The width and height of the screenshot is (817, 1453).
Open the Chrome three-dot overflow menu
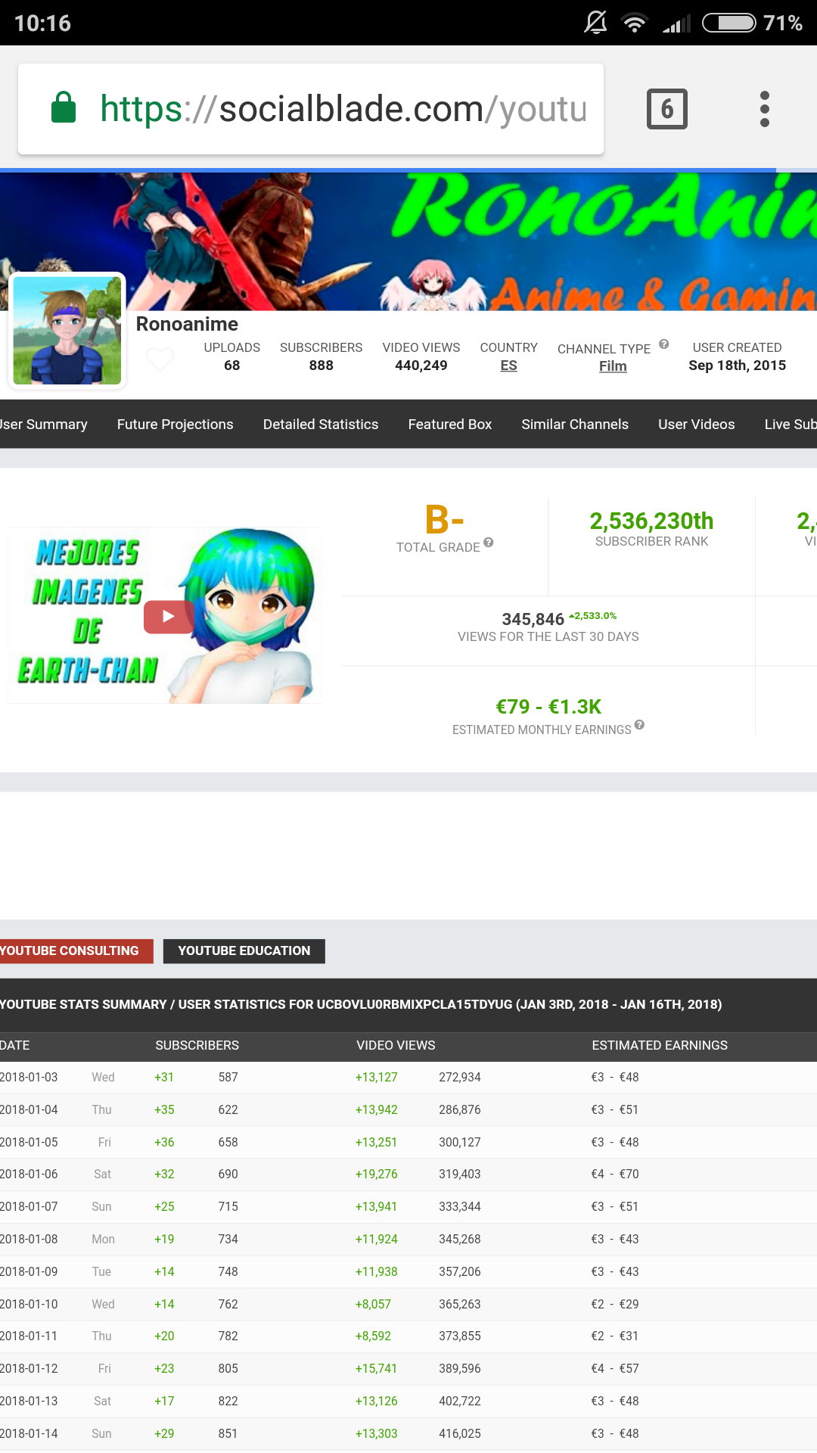pyautogui.click(x=765, y=109)
